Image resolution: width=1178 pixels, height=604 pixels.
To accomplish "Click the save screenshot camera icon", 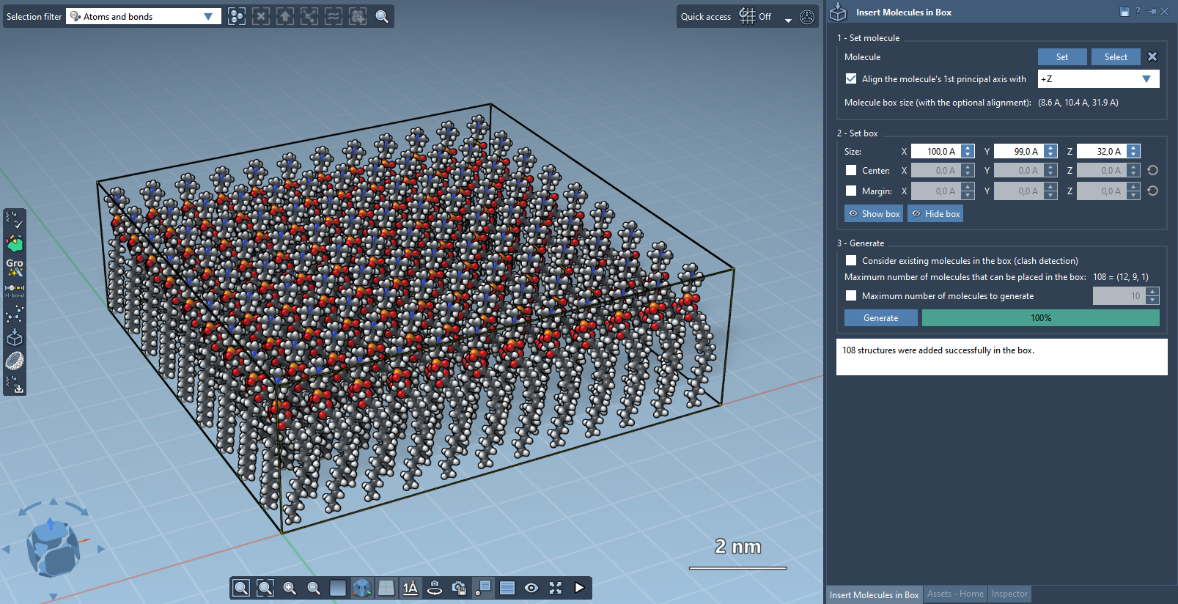I will click(x=459, y=588).
